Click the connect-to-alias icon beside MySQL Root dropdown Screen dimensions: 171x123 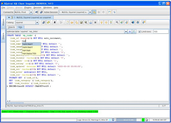[37, 12]
